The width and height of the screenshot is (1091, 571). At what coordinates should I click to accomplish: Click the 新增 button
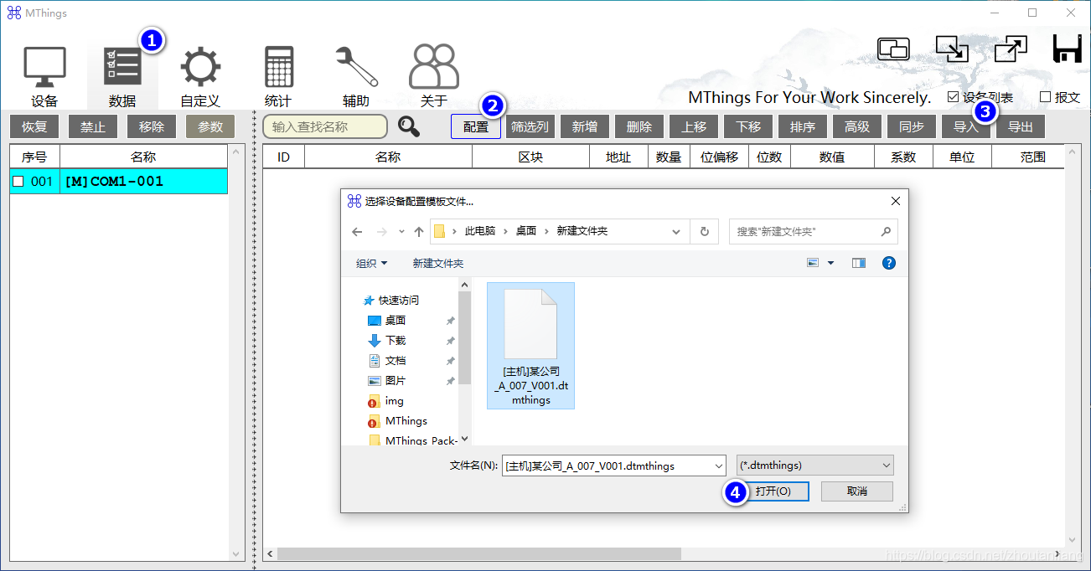[585, 126]
